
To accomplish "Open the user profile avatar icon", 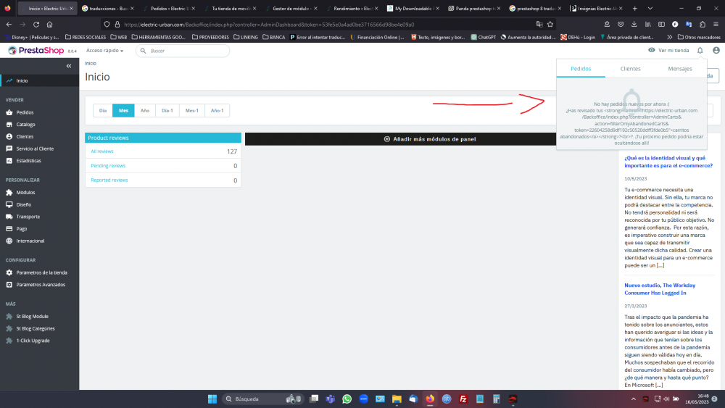I will tap(716, 50).
